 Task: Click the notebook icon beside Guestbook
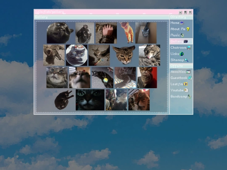(190, 78)
